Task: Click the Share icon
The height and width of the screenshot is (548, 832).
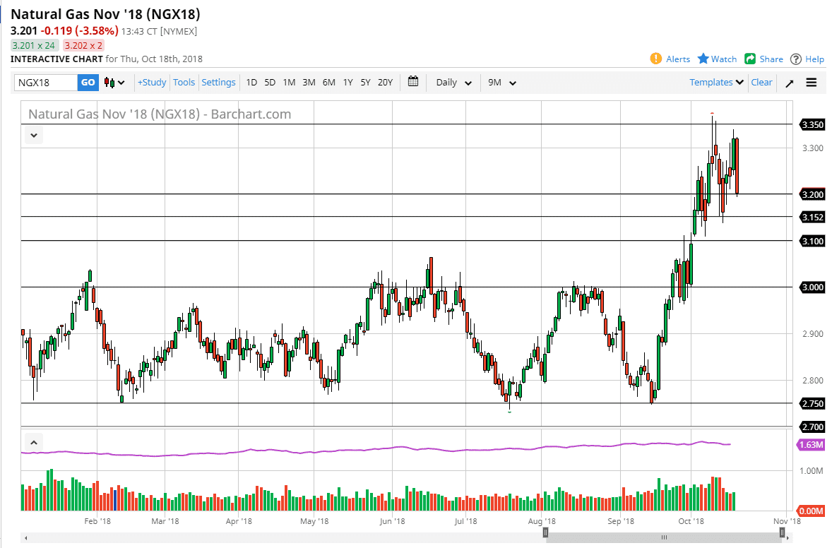Action: click(750, 59)
